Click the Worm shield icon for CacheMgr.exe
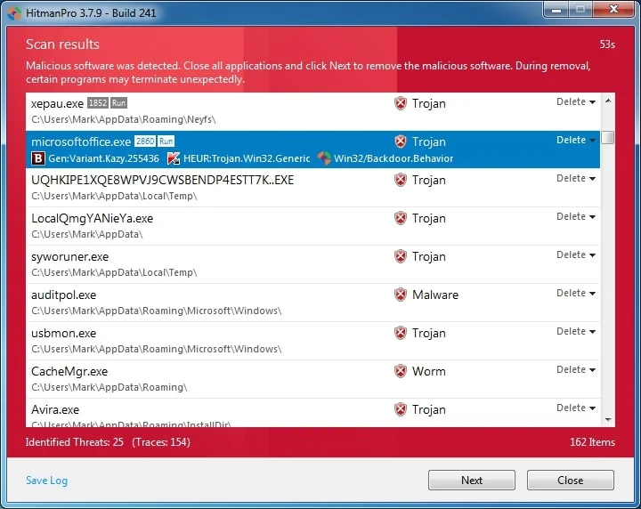Screen dimensions: 641x509 point(401,371)
